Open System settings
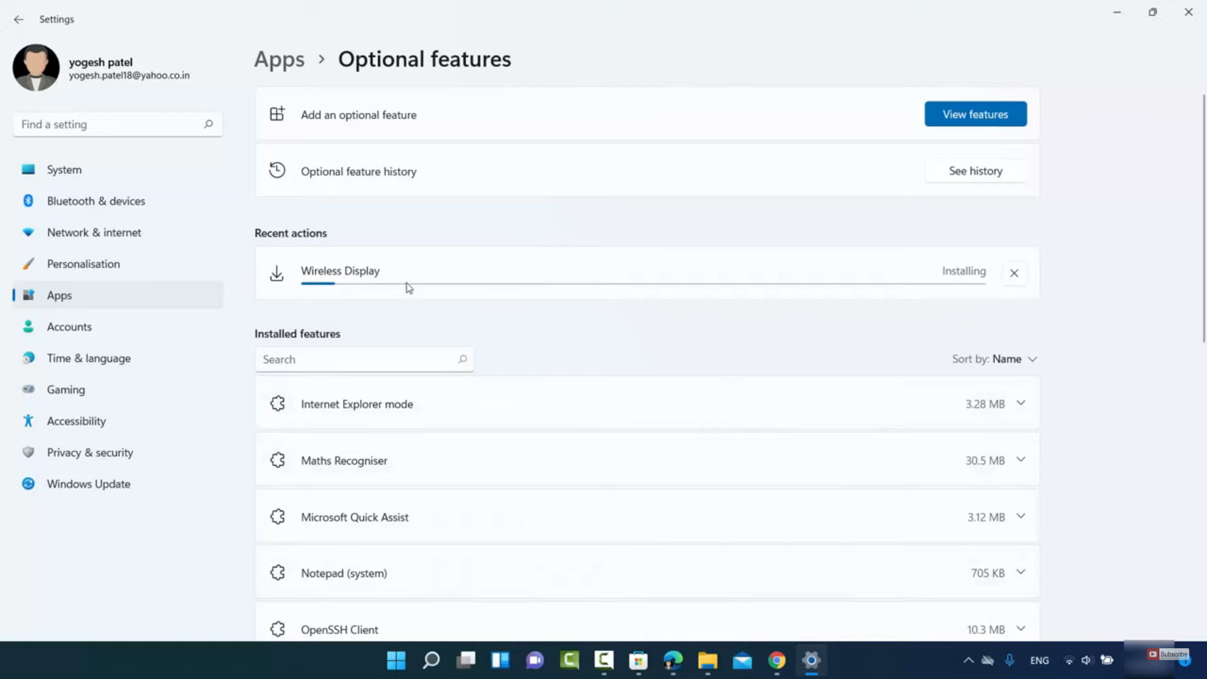 [x=118, y=170]
